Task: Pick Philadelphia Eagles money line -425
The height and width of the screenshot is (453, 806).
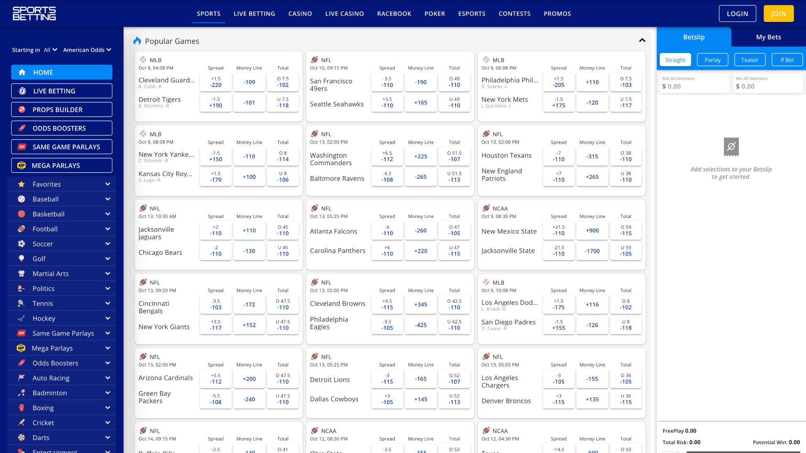Action: click(421, 325)
